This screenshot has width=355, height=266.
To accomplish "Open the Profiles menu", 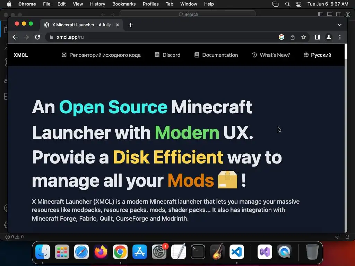I will tap(150, 4).
